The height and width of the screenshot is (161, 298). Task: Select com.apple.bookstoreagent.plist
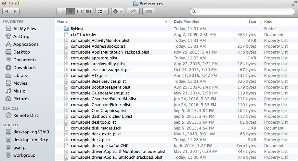point(100,87)
